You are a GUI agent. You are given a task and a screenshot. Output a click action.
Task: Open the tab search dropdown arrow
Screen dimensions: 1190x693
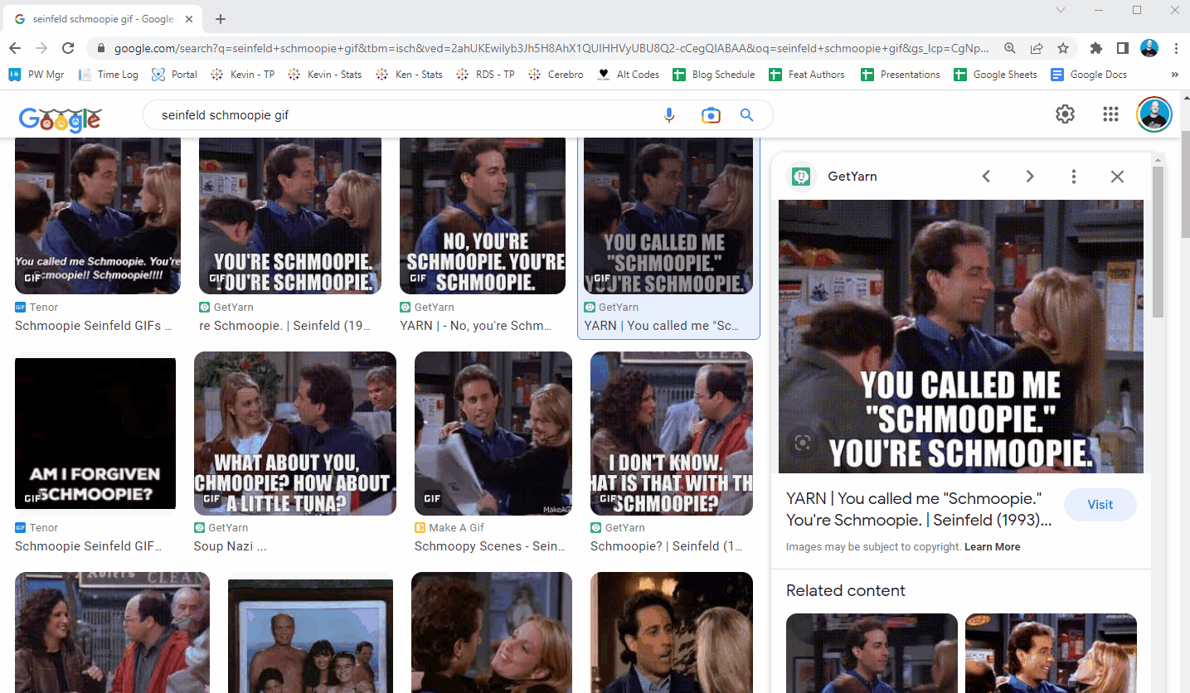(x=1060, y=10)
